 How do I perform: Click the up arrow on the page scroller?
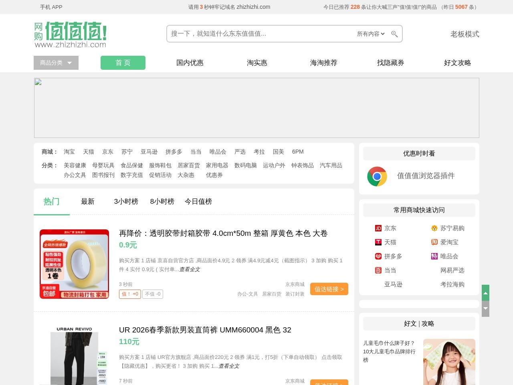point(485,293)
